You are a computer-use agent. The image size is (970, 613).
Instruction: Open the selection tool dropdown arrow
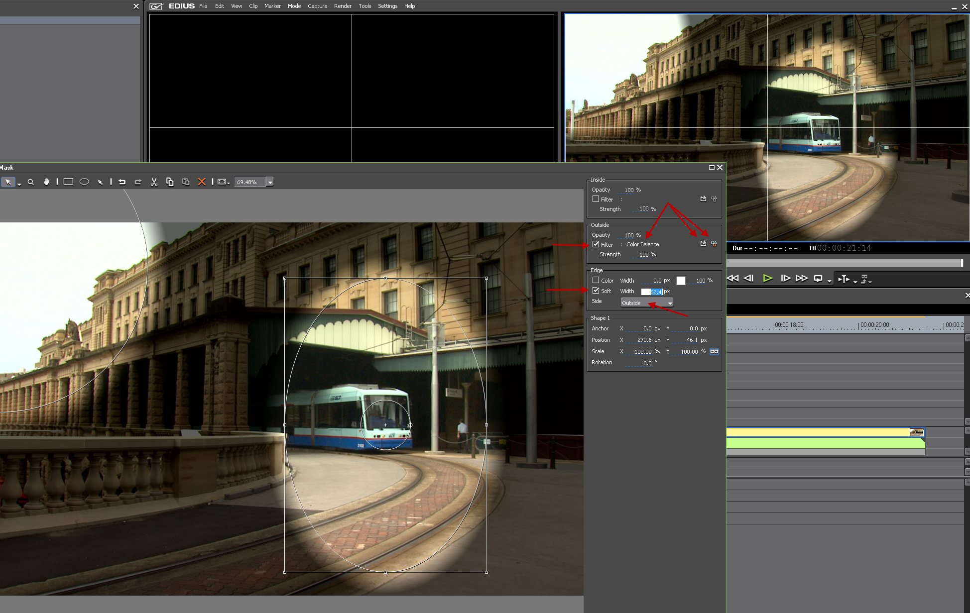coord(19,184)
